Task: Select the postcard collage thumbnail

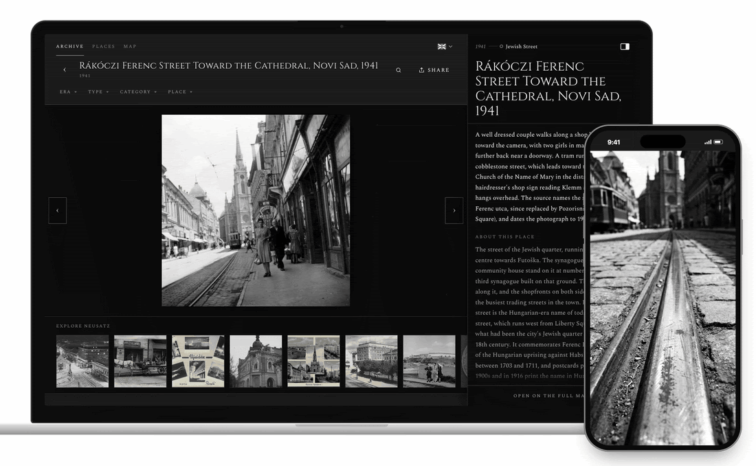Action: click(x=198, y=362)
